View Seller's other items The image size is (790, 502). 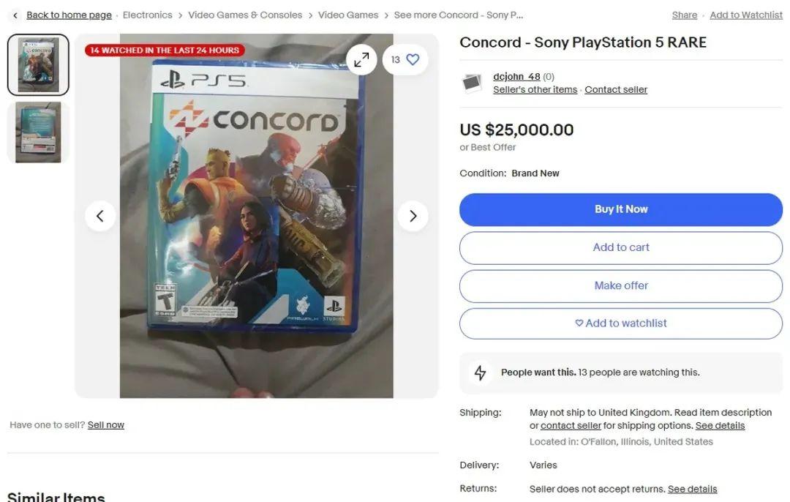(535, 90)
